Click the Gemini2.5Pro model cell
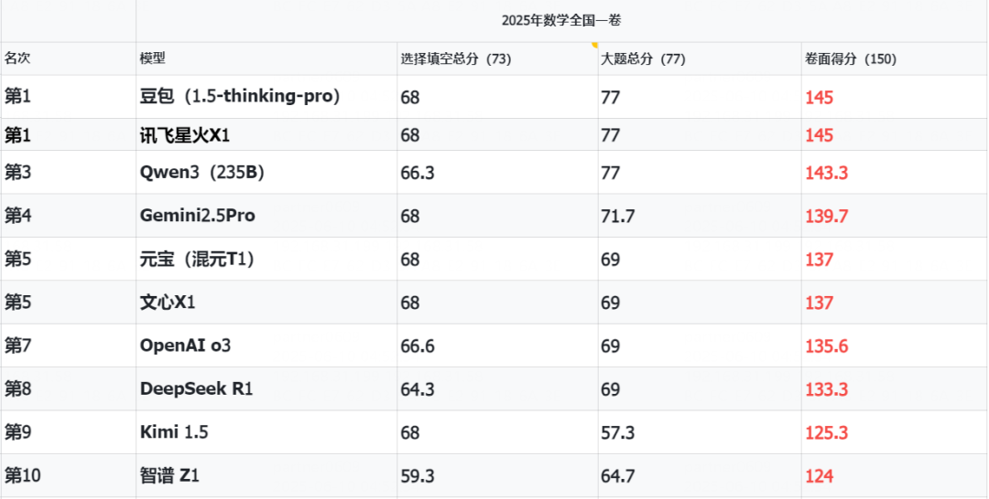 point(266,216)
